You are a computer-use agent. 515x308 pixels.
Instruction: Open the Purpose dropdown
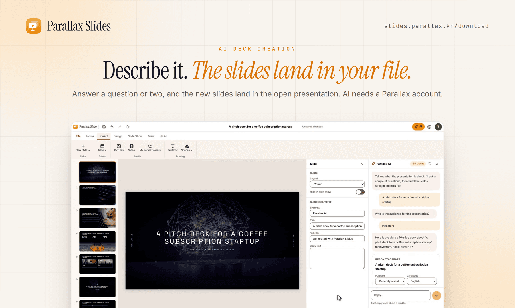pos(390,281)
